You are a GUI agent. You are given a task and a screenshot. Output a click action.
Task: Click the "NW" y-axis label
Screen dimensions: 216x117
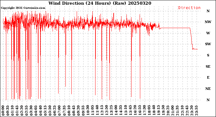pyautogui.click(x=208, y=22)
